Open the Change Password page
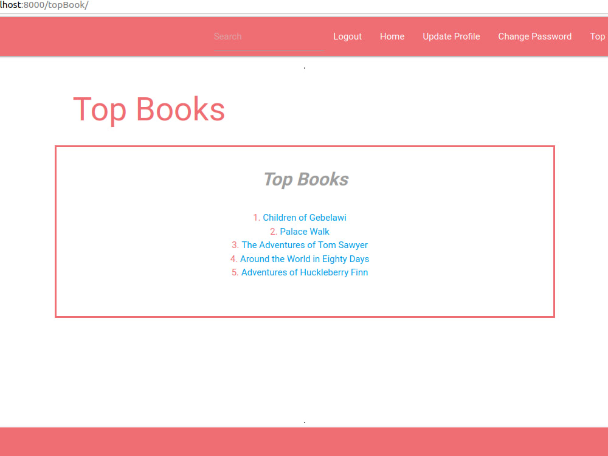608x456 pixels. 534,36
